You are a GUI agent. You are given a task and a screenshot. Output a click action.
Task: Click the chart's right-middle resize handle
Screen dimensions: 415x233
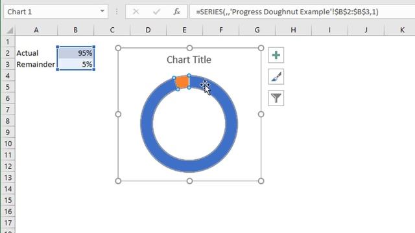[261, 114]
